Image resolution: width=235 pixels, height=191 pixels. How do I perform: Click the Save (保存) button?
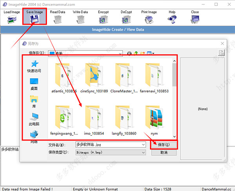[x=164, y=145]
